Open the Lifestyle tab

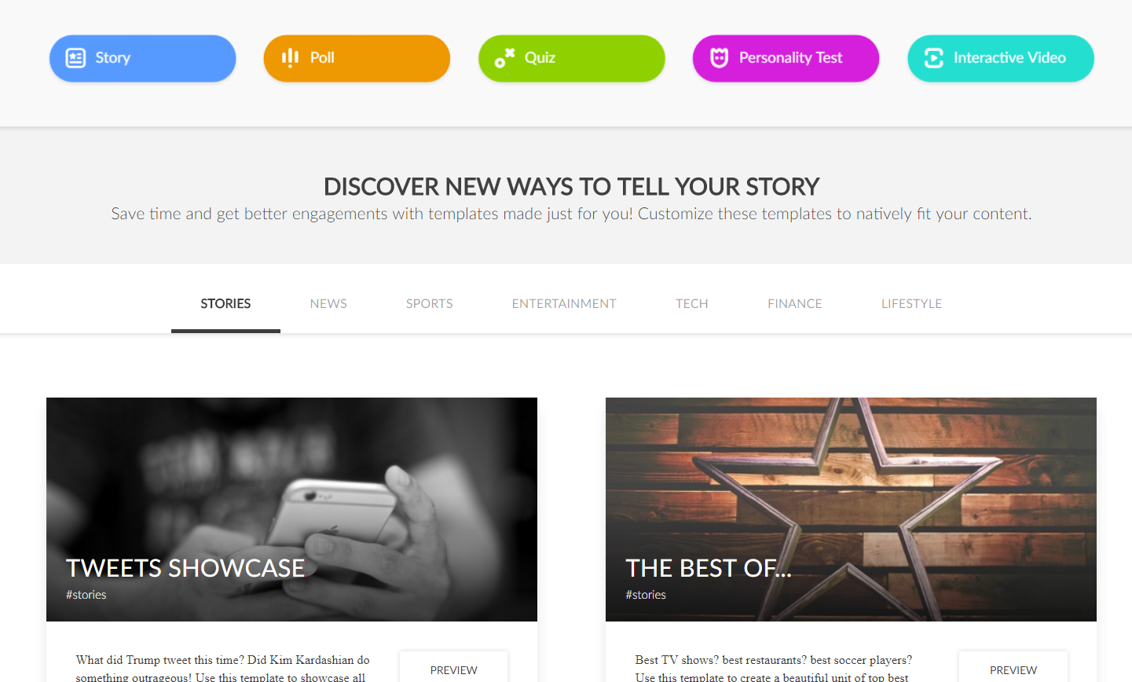pyautogui.click(x=911, y=303)
